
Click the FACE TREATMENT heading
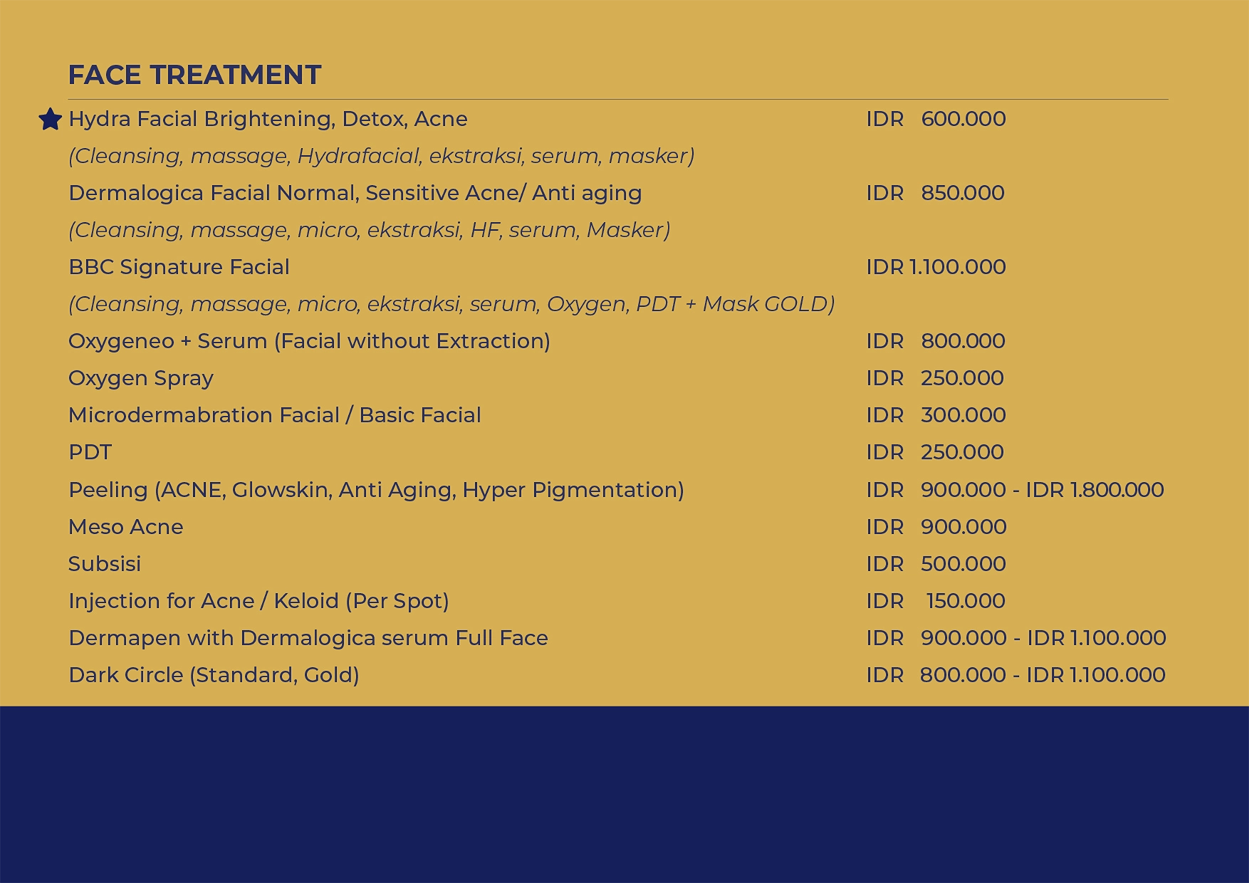(194, 75)
